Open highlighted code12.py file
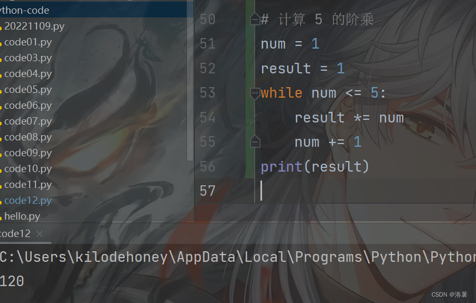476x303 pixels. pos(28,201)
